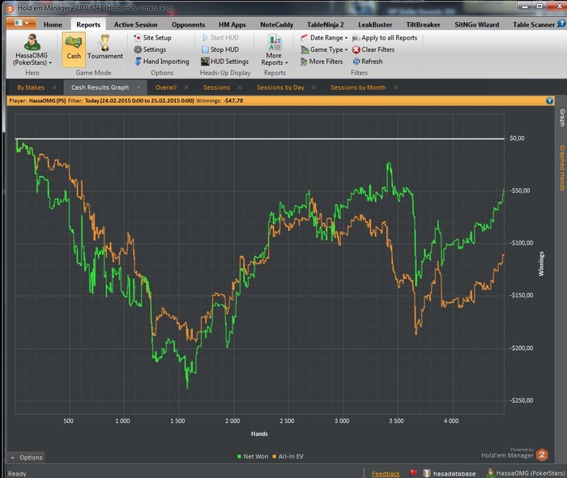Click the Winnings value -$47,78

click(233, 101)
